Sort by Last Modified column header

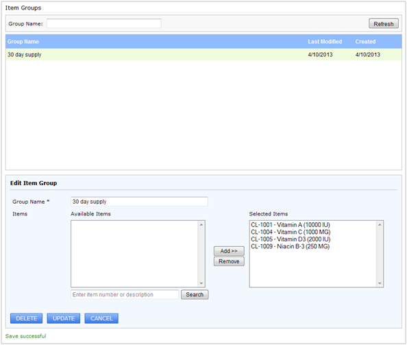[325, 42]
